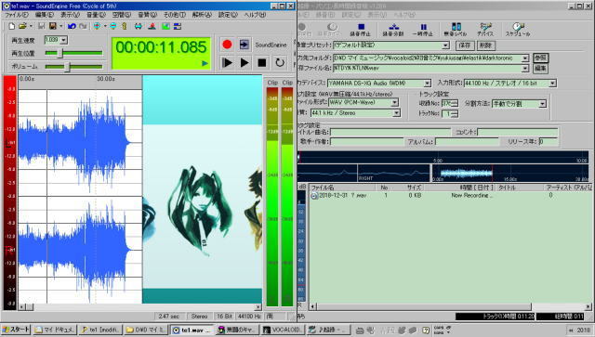The height and width of the screenshot is (337, 595).
Task: Click the 編集 button beside file name
Action: pyautogui.click(x=540, y=69)
